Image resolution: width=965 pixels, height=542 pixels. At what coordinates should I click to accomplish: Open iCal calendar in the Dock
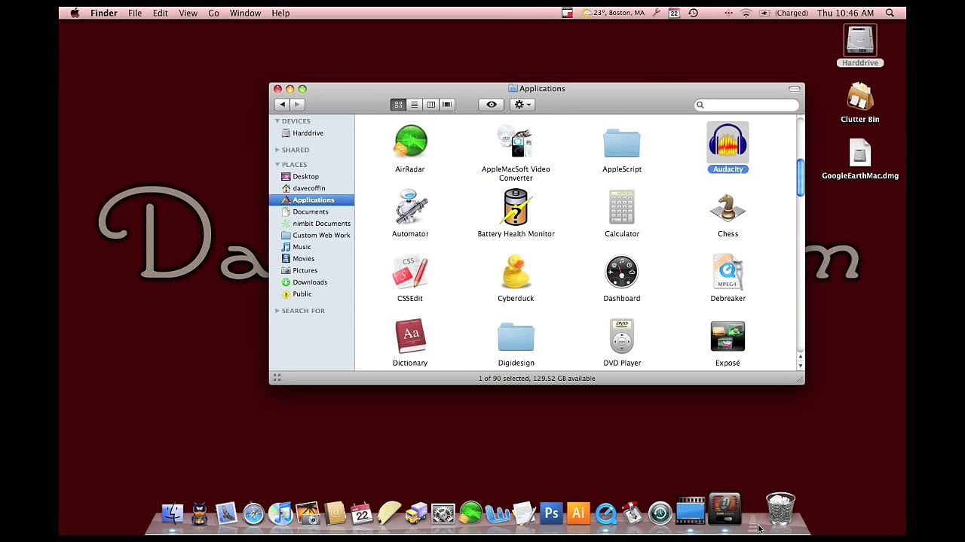click(362, 513)
